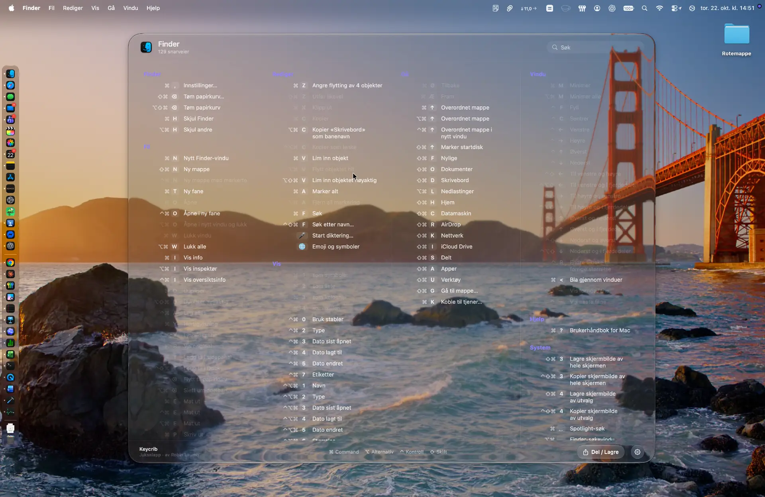This screenshot has width=765, height=497.
Task: Open the Rotemappe folder on the desktop
Action: [x=736, y=39]
